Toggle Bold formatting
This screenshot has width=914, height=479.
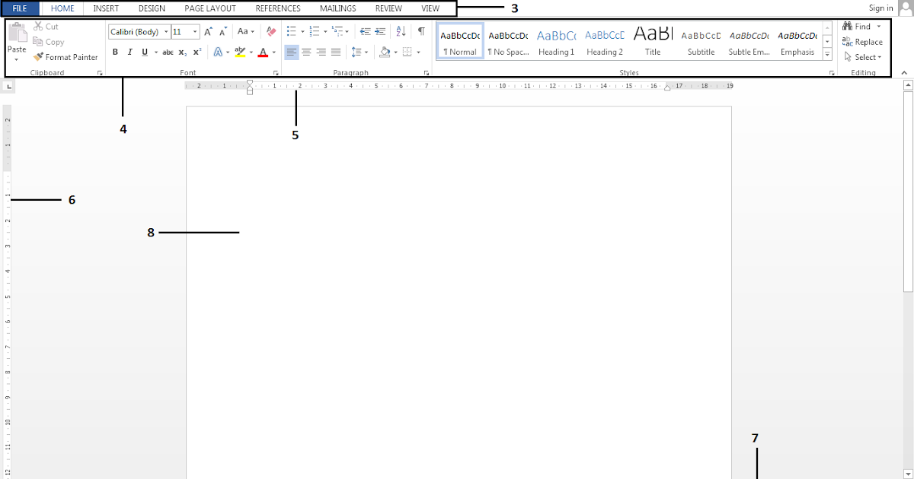[x=115, y=52]
